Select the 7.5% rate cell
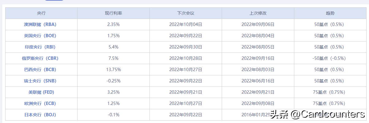 coord(114,58)
